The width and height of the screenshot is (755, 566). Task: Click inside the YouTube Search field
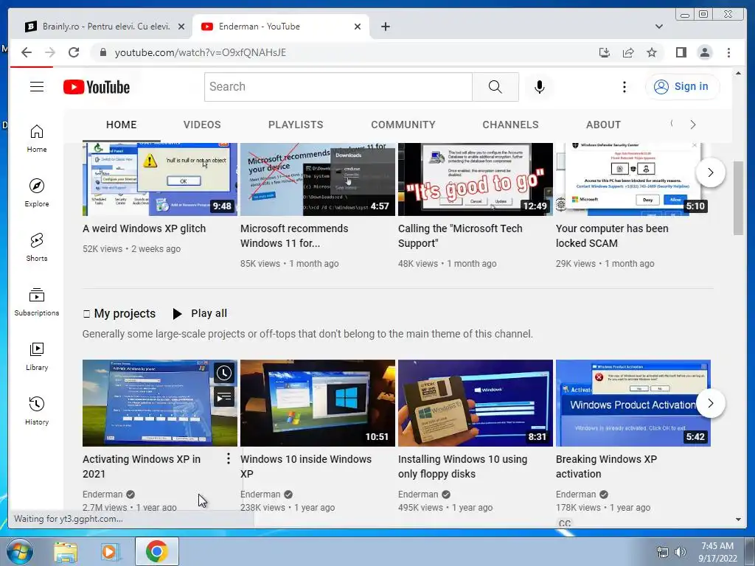coord(338,87)
